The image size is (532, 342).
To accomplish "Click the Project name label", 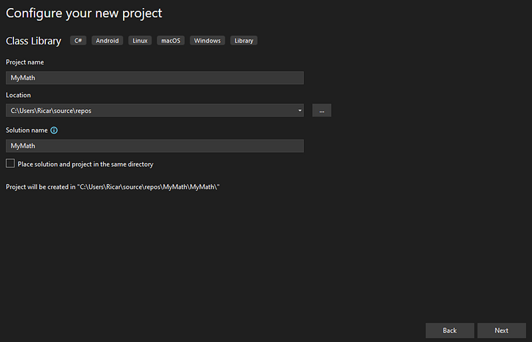I will coord(25,62).
